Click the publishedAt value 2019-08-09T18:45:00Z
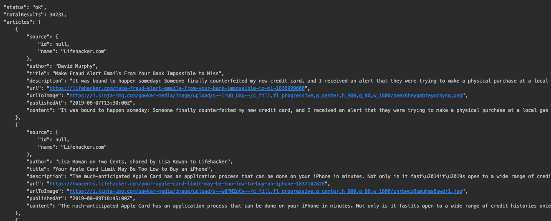Image resolution: width=551 pixels, height=221 pixels. 102,199
